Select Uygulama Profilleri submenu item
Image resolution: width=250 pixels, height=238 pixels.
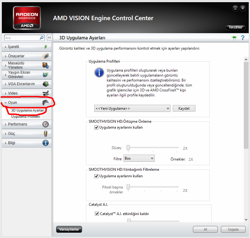pos(25,117)
